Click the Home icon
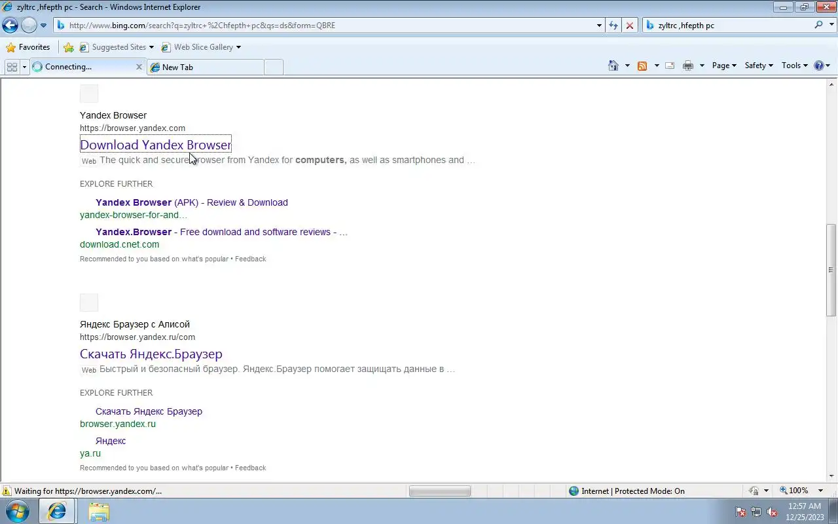The width and height of the screenshot is (838, 524). click(613, 65)
